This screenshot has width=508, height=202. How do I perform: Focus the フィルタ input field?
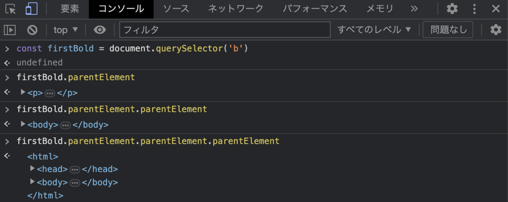(225, 30)
